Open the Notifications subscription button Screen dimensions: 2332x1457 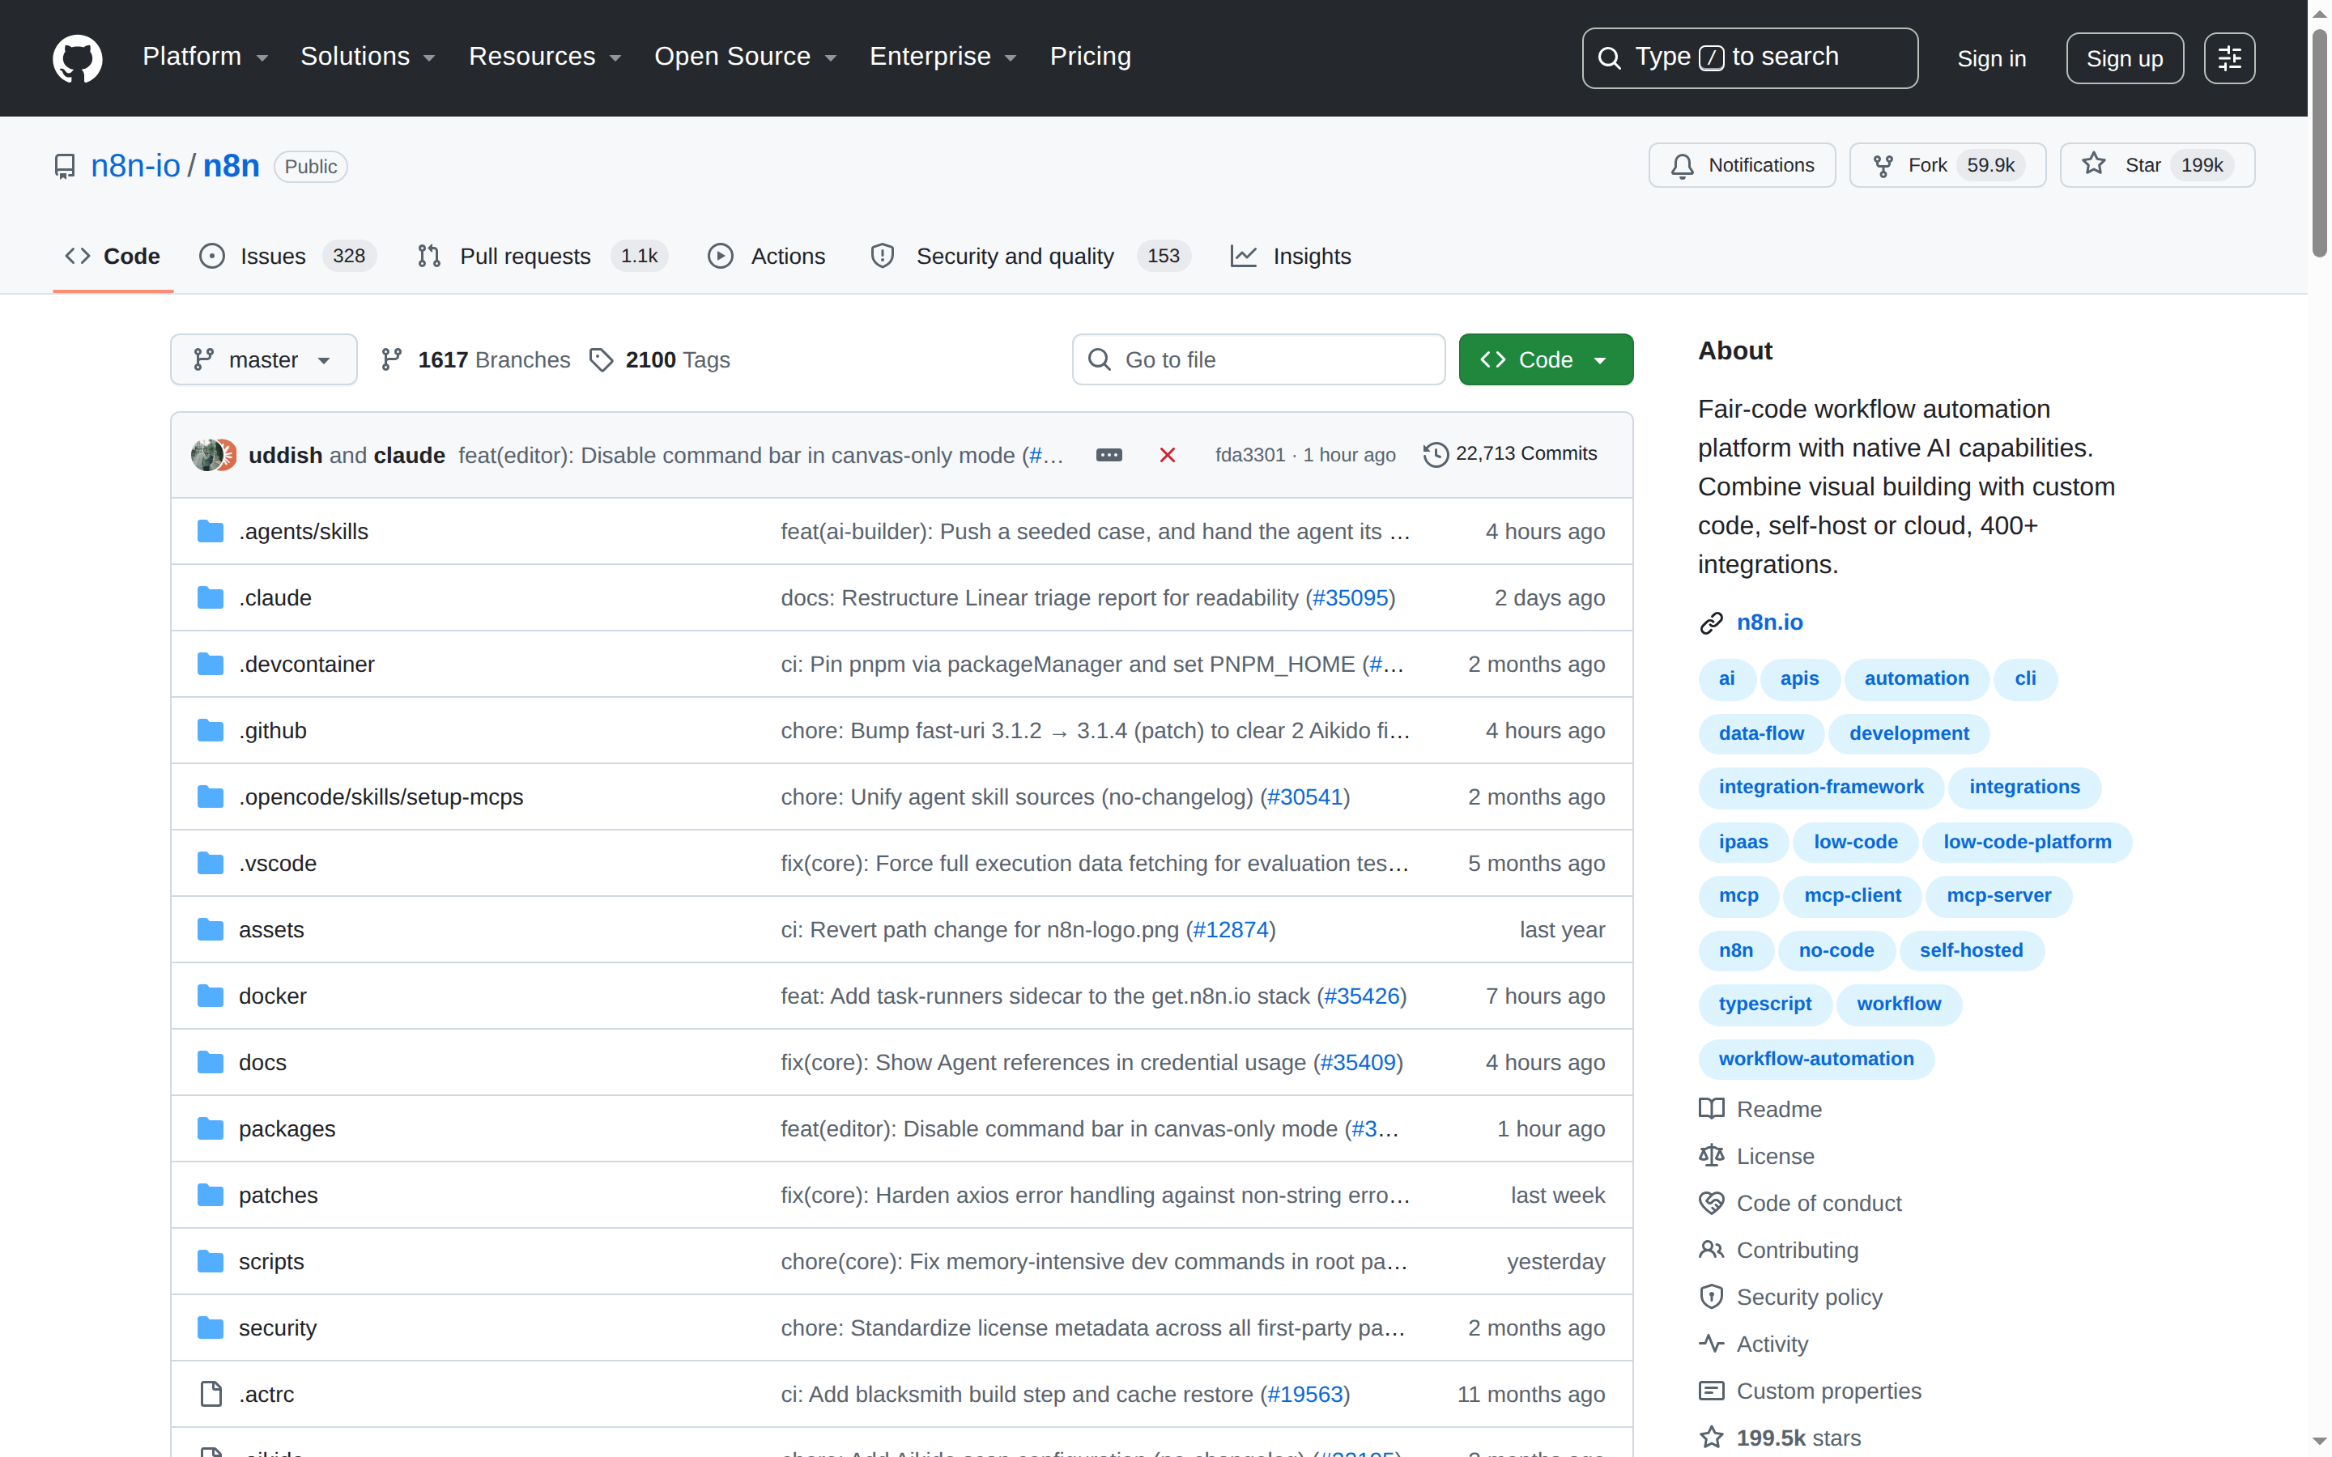pos(1741,166)
